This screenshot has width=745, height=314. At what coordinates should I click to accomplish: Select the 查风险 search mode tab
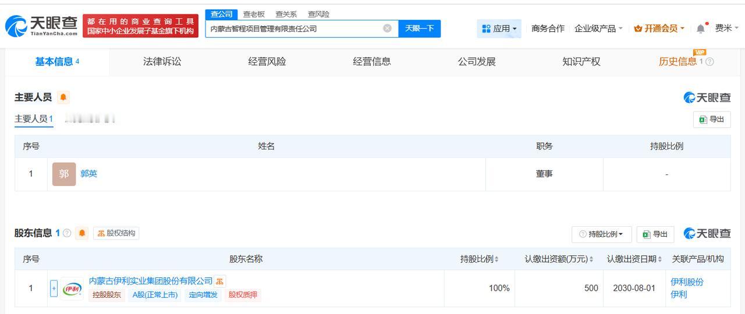[318, 15]
